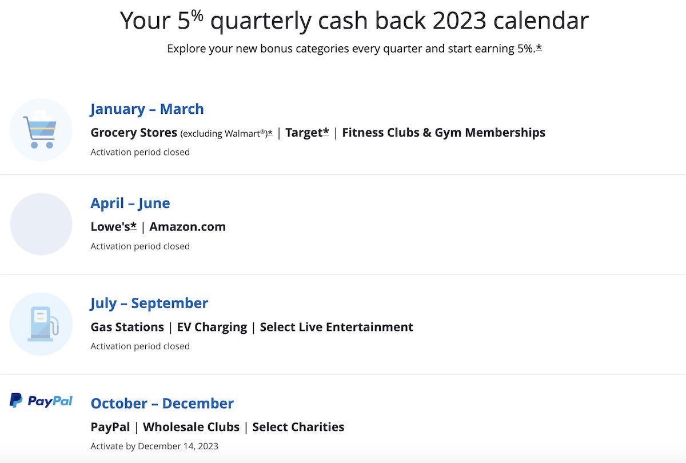
Task: Click the asterisk footnote after 'earning 5%'
Action: coord(539,49)
